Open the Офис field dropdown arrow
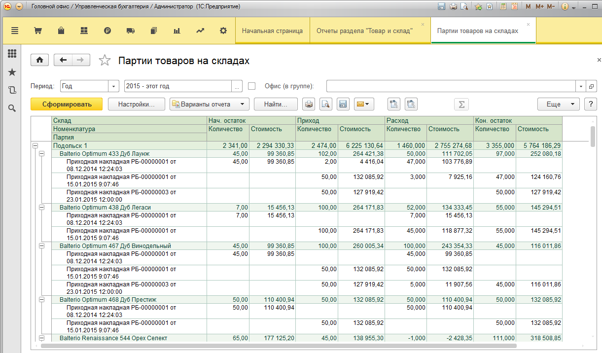 (x=581, y=86)
